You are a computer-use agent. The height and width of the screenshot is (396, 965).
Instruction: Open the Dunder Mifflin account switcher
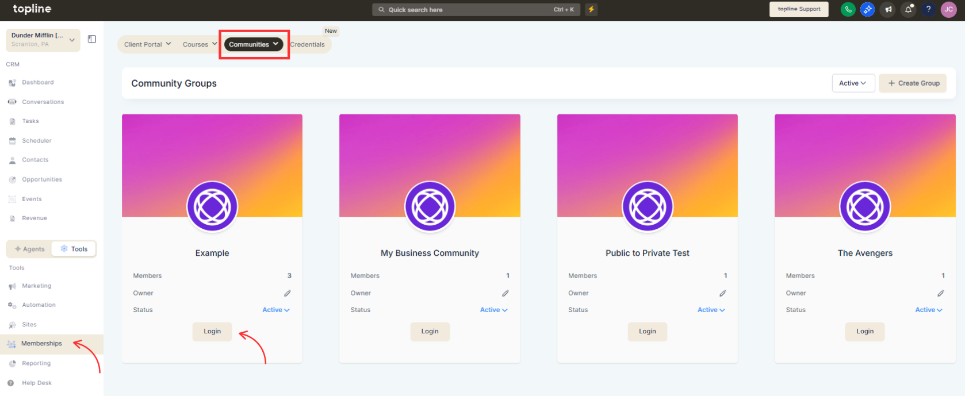pyautogui.click(x=43, y=40)
